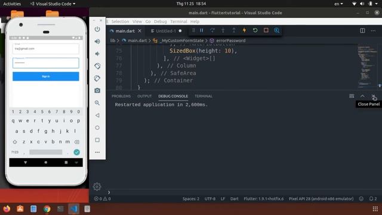Image resolution: width=382 pixels, height=215 pixels.
Task: Open editor More Actions ellipsis
Action: click(x=373, y=30)
